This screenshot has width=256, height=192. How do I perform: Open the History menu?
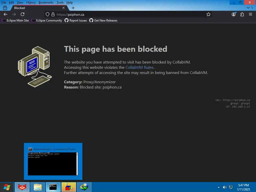31,2
